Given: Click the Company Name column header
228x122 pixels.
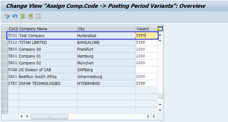Looking at the screenshot, I should point(48,29).
